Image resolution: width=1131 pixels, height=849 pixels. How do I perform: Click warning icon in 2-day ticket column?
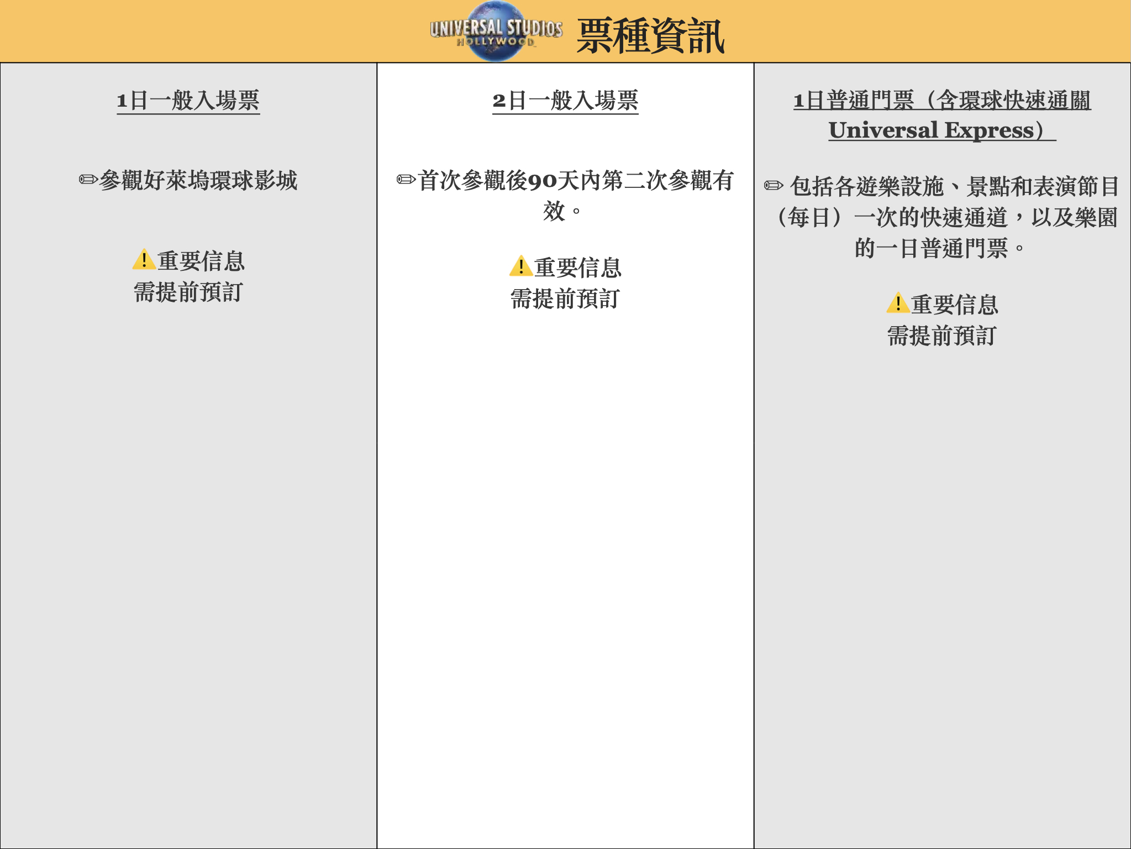520,266
